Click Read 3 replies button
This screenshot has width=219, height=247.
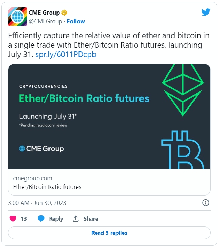pyautogui.click(x=109, y=233)
